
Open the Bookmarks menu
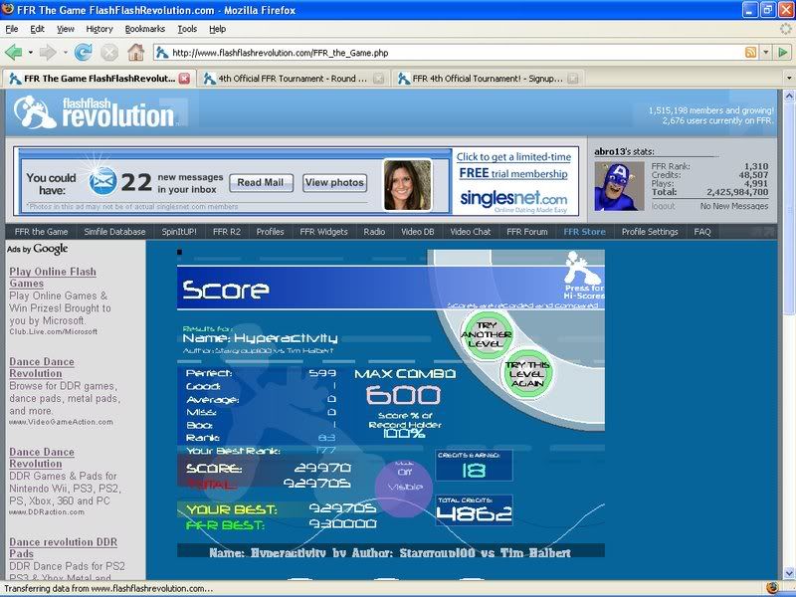click(x=145, y=29)
